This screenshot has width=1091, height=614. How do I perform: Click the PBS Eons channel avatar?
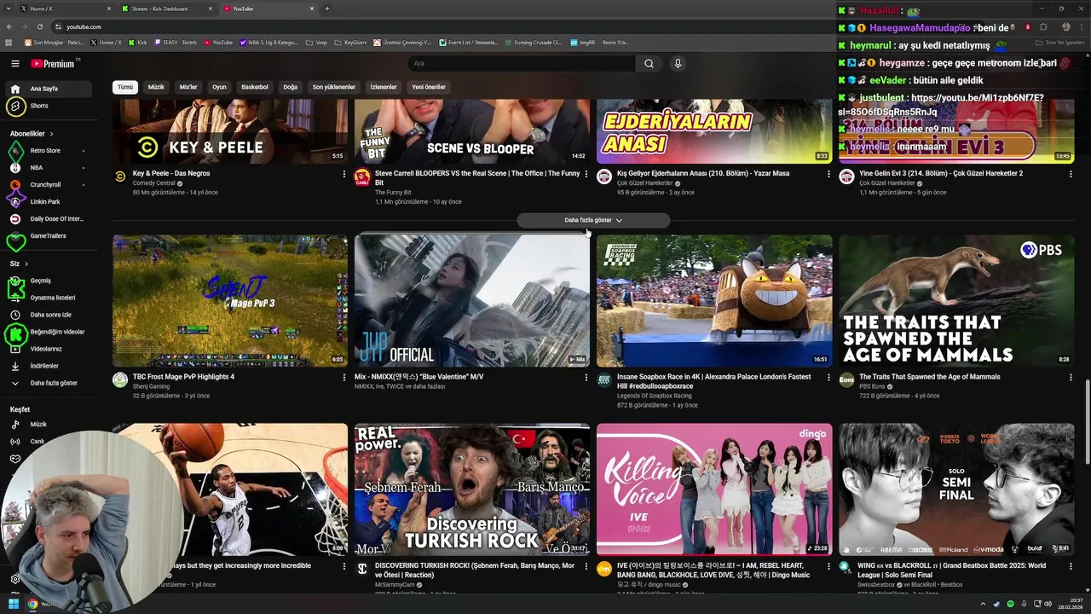click(x=846, y=379)
